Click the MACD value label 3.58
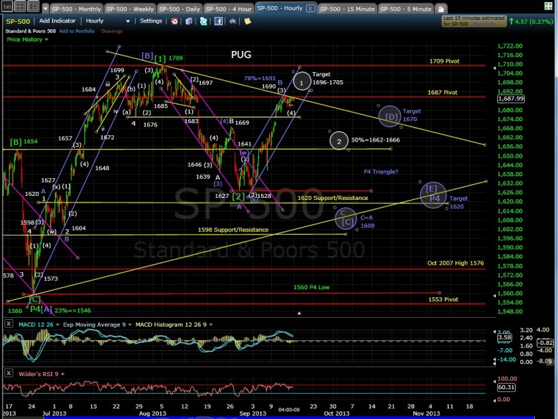Viewport: 558px width, 419px height. click(505, 337)
